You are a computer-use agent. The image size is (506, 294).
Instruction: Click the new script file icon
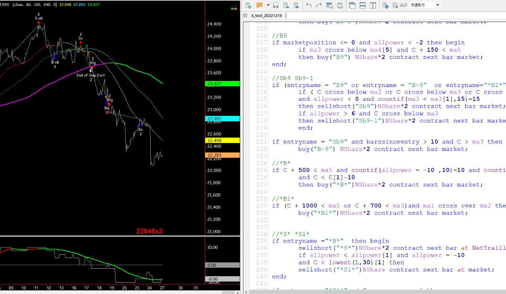248,5
